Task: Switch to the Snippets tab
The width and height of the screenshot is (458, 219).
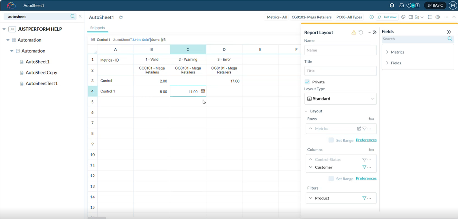Action: click(x=97, y=28)
